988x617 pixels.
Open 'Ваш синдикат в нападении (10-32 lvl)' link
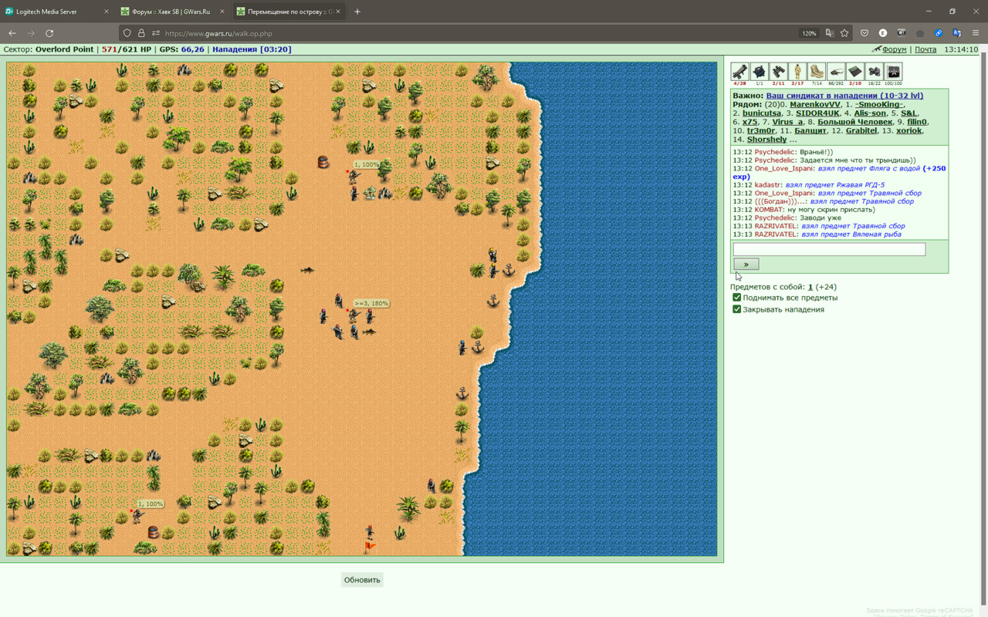click(844, 96)
